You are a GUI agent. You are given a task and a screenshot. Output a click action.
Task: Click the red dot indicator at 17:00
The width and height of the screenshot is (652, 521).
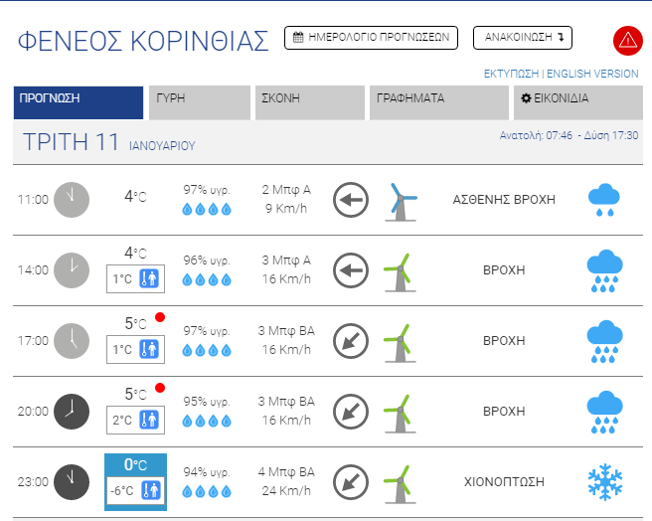159,318
